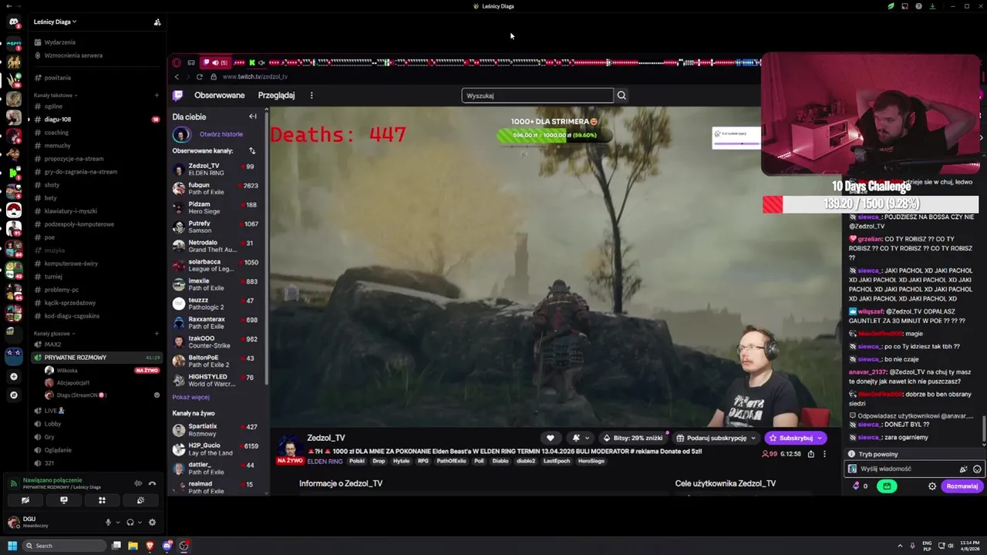Open the Discord noise suppression waveform icon
The image size is (987, 555).
click(x=138, y=483)
